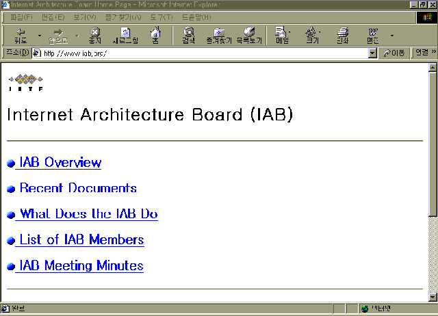Screen dimensions: 438x316
Task: Open the List of IAB Members link
Action: (82, 240)
